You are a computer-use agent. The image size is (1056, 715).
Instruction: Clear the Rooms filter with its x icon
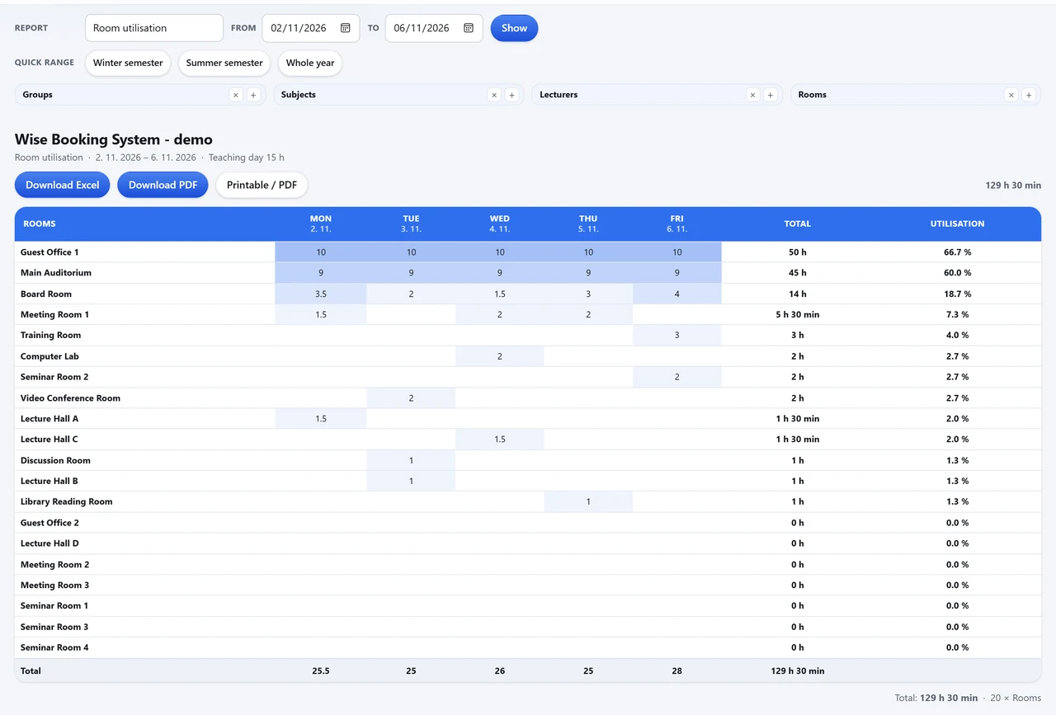[1011, 95]
